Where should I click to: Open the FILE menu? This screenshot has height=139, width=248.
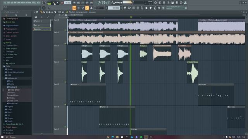coord(5,3)
